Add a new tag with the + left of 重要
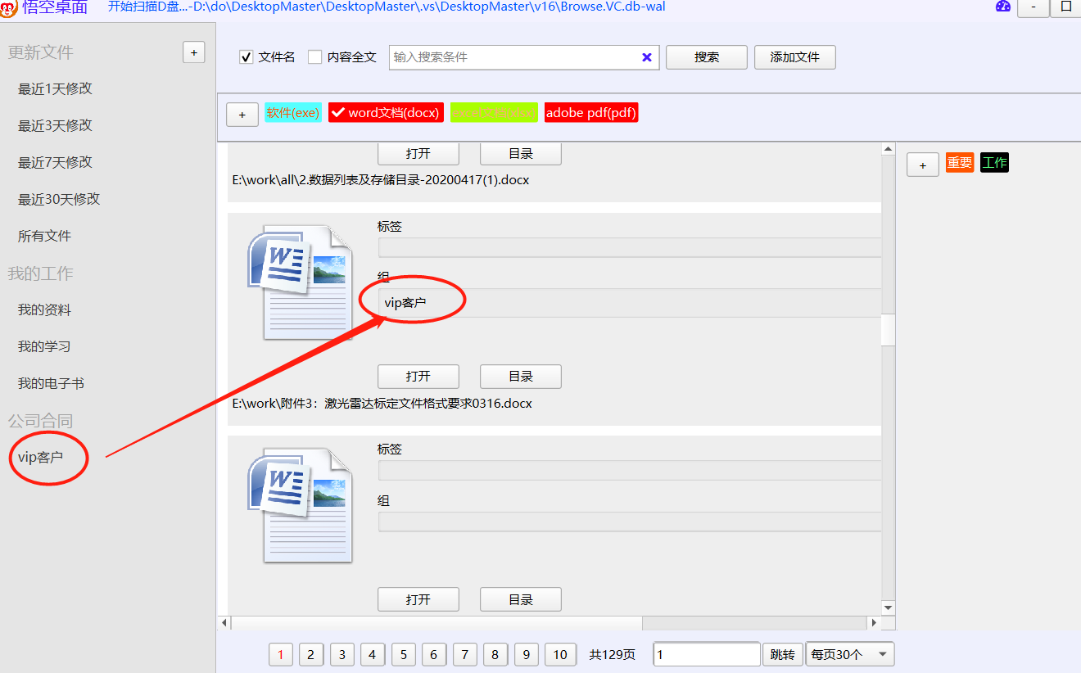Screen dimensions: 1081x673 coord(923,165)
